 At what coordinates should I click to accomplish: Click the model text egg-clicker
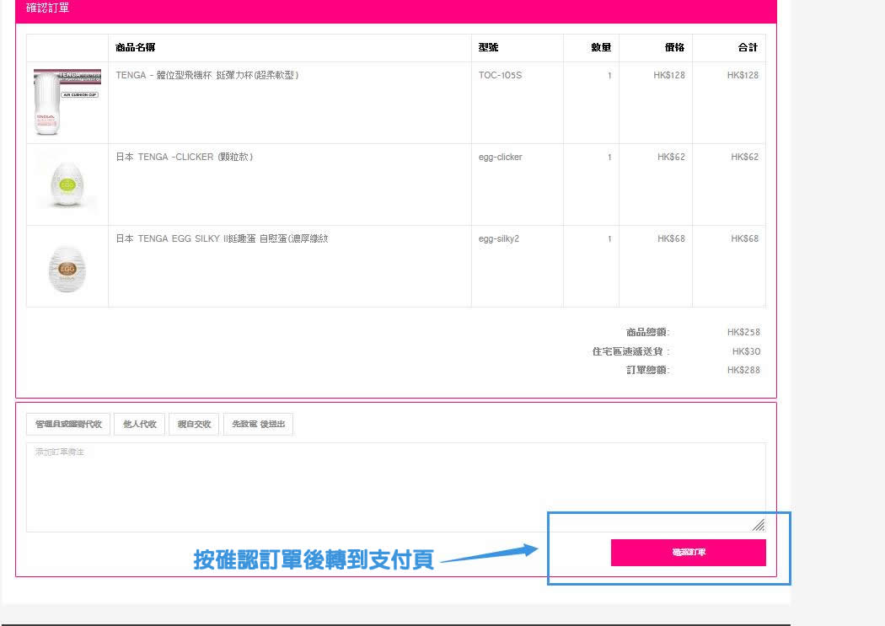[500, 157]
